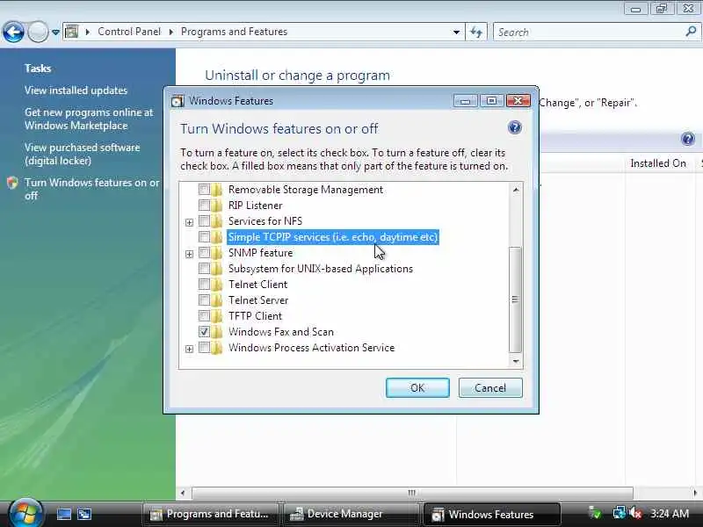The width and height of the screenshot is (703, 527).
Task: Open the Windows Start orb
Action: (x=25, y=514)
